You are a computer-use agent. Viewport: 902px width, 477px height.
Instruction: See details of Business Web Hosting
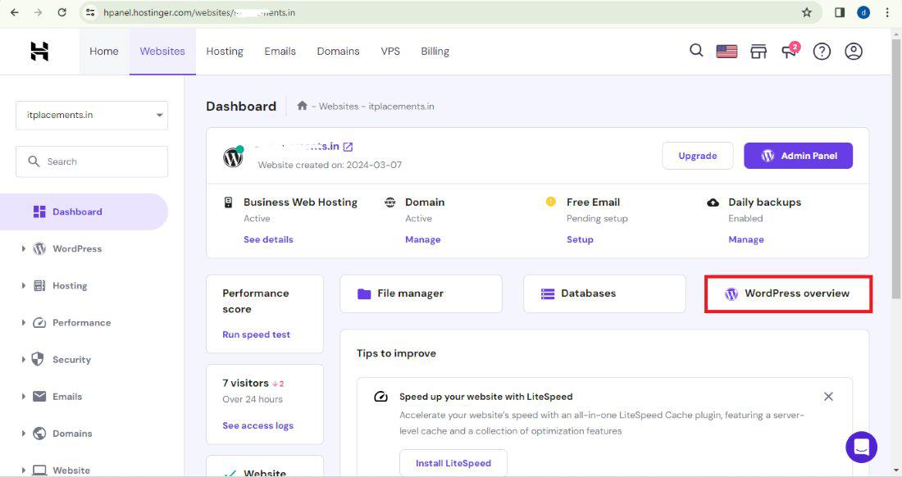coord(268,239)
